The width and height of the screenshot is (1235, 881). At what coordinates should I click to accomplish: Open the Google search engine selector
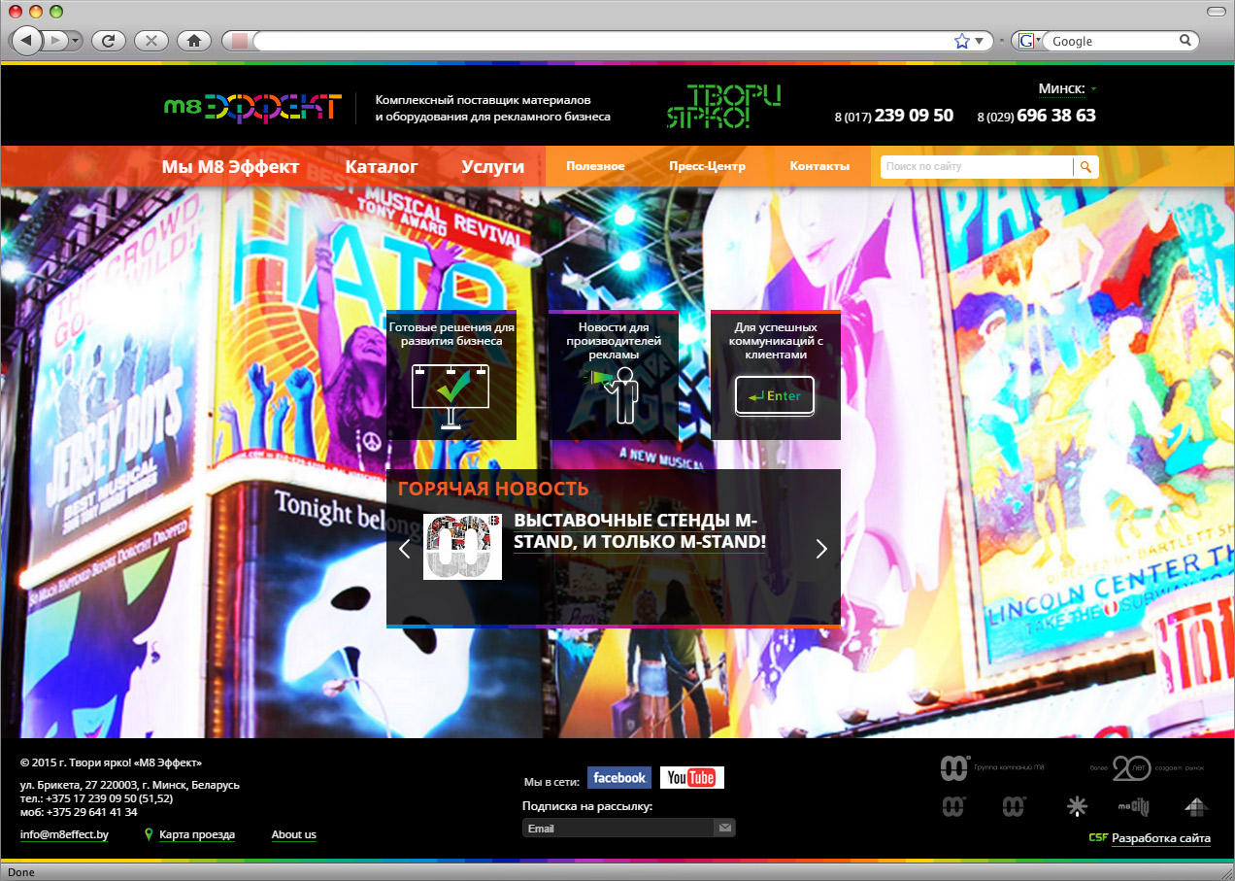tap(1029, 41)
